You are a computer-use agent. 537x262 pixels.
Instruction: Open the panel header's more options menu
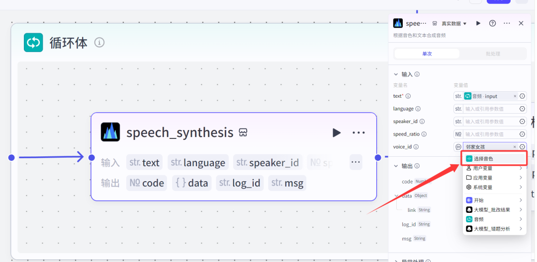point(507,23)
